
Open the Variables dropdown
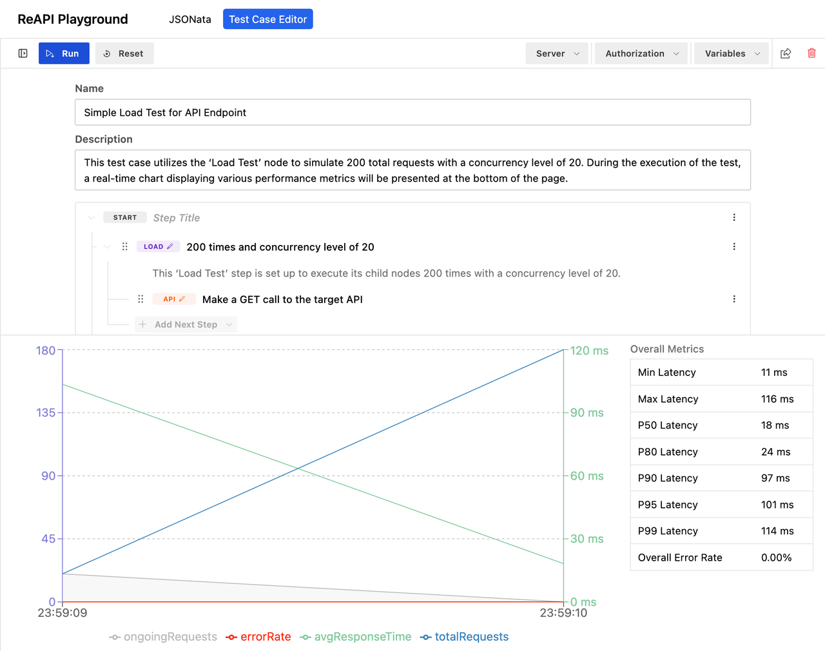pos(732,53)
